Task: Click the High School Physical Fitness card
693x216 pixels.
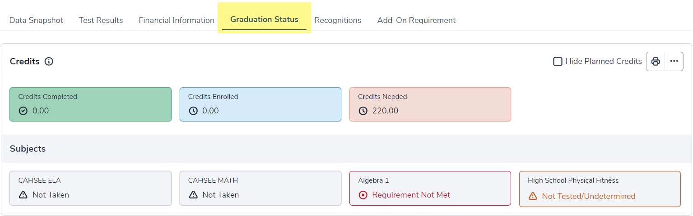Action: pos(600,188)
